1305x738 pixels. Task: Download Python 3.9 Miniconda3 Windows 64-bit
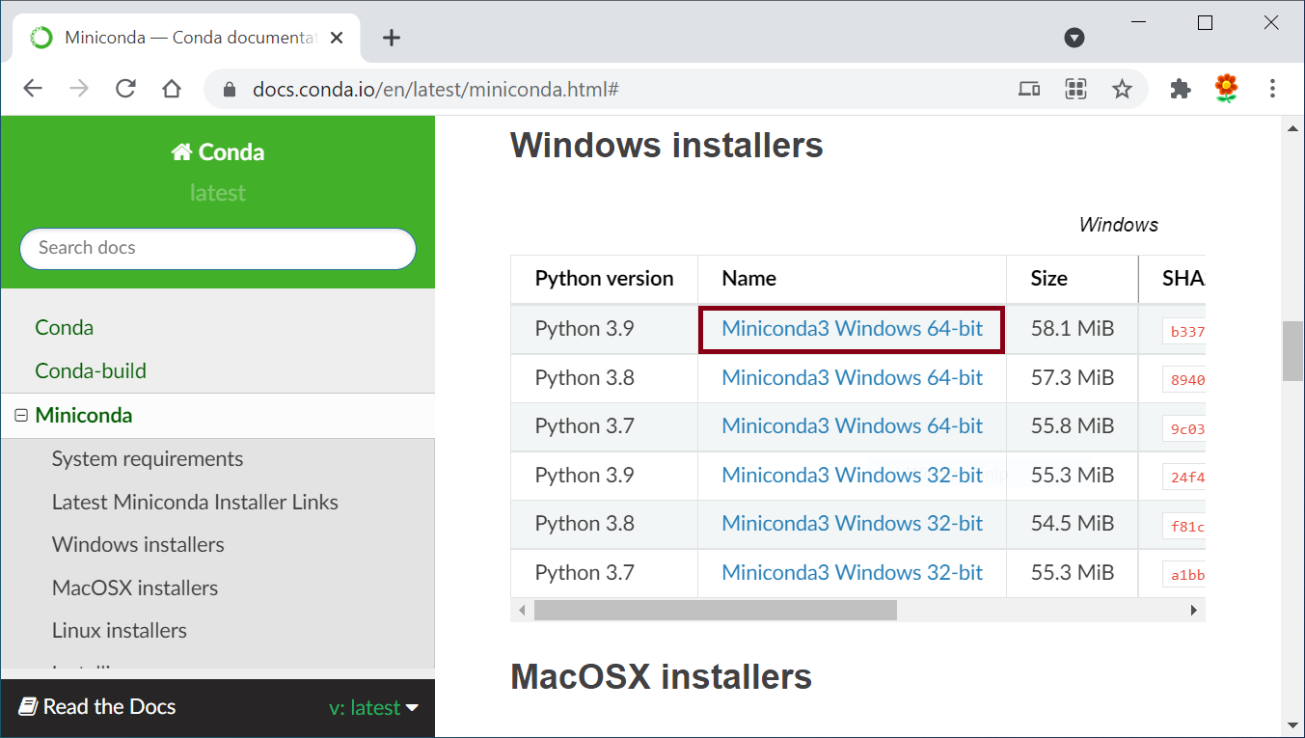point(852,329)
